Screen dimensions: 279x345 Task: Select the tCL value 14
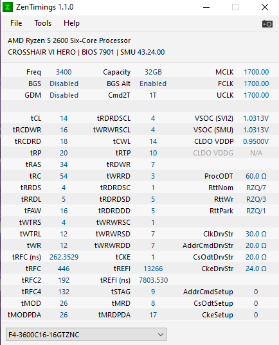coord(64,118)
